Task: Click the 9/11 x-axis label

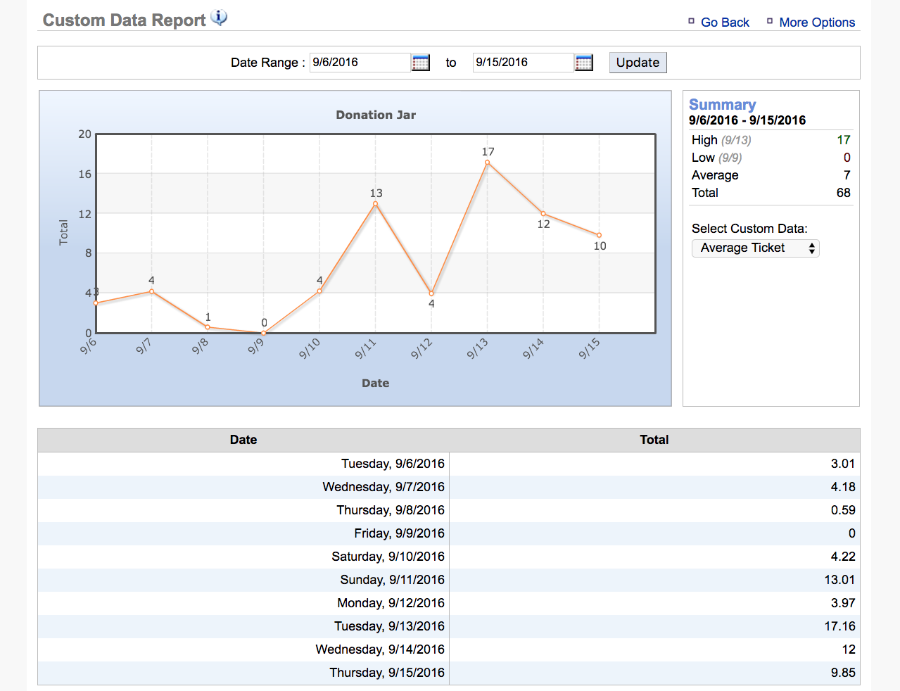Action: [x=365, y=349]
